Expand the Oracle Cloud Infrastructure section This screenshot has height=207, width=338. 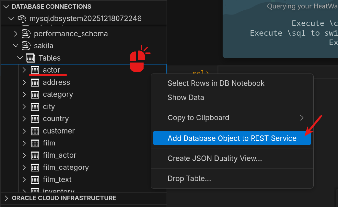tap(6, 198)
